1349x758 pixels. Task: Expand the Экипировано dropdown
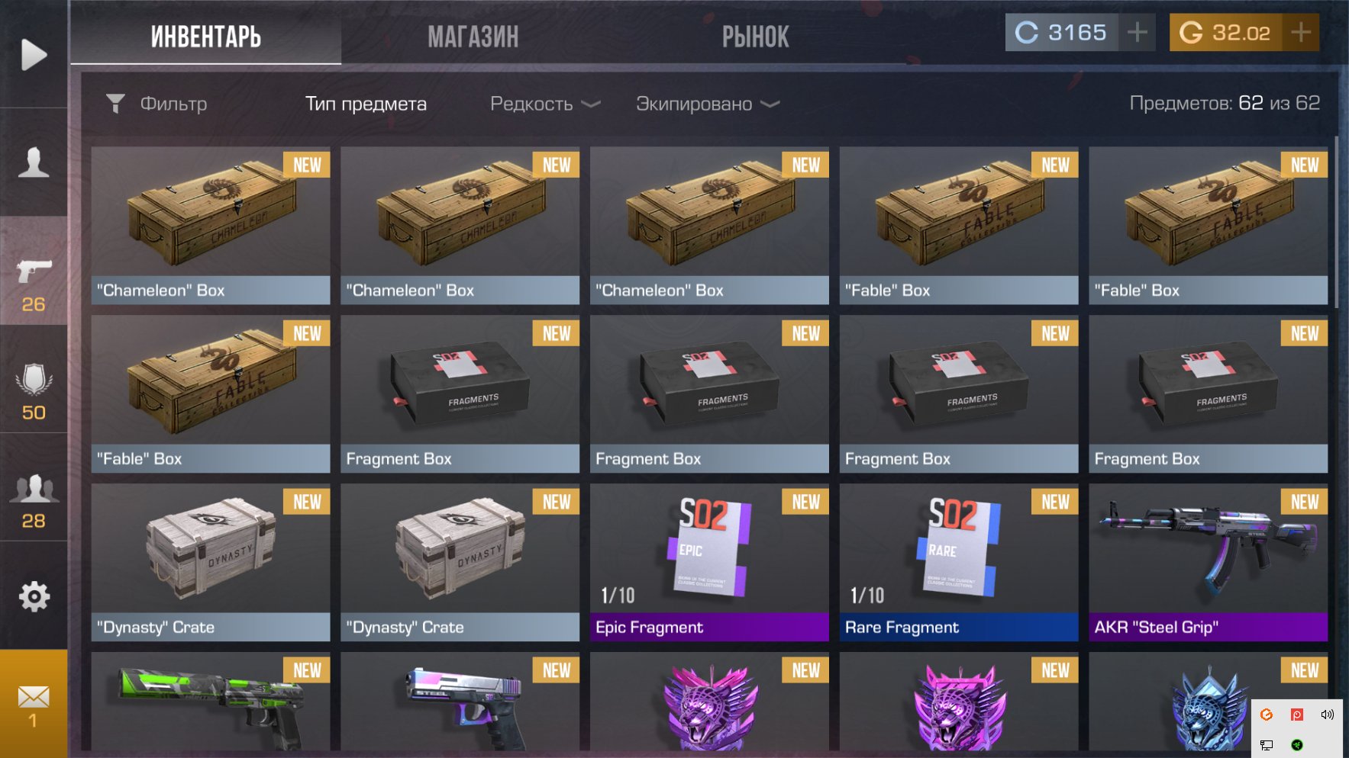click(707, 104)
